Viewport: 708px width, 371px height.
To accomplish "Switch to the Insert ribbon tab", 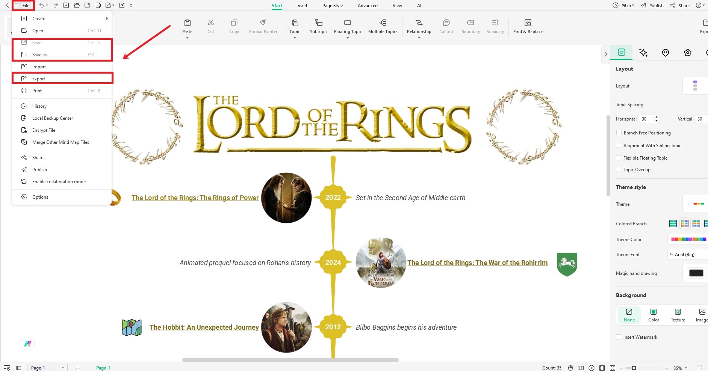I will [302, 5].
